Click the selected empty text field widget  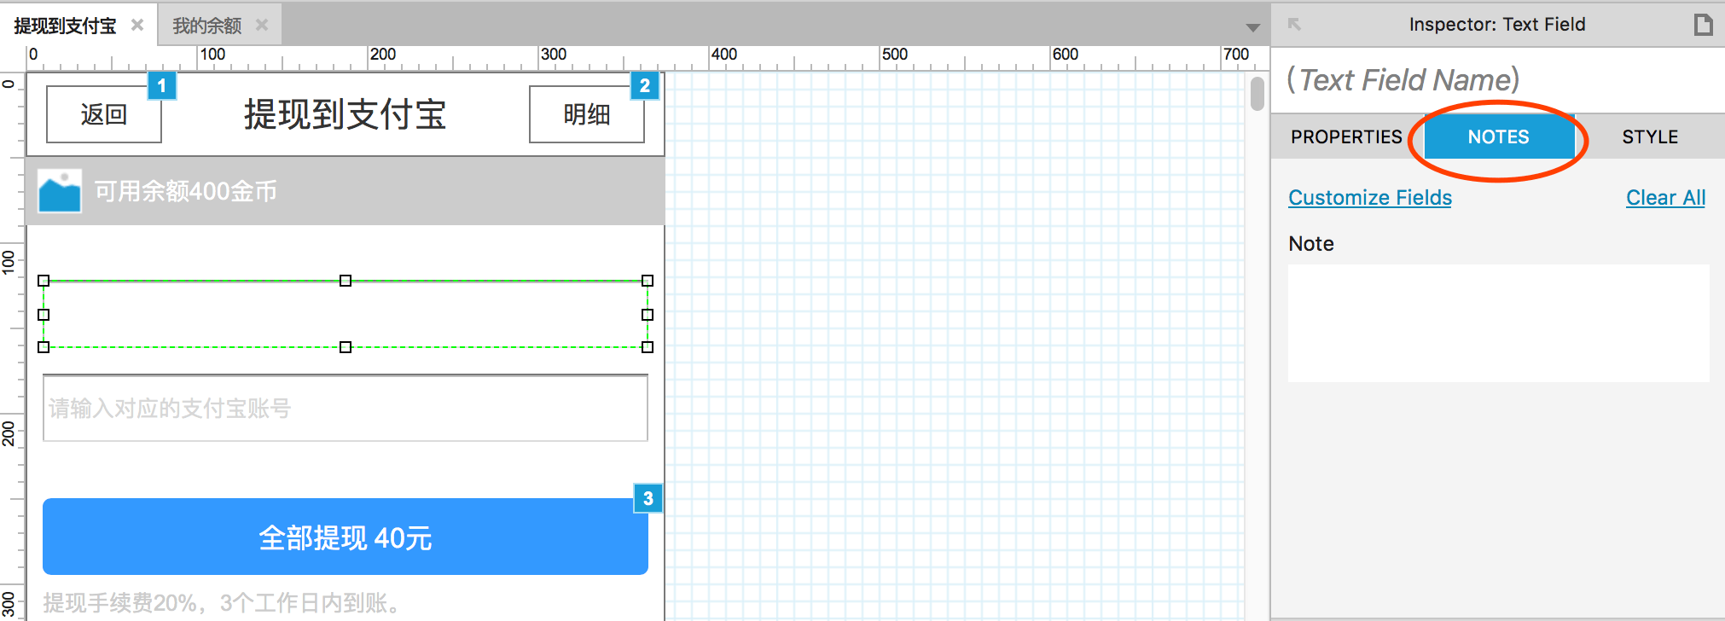tap(346, 314)
